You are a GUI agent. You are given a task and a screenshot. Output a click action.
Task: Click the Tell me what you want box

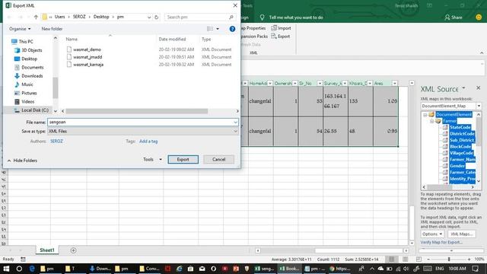296,18
